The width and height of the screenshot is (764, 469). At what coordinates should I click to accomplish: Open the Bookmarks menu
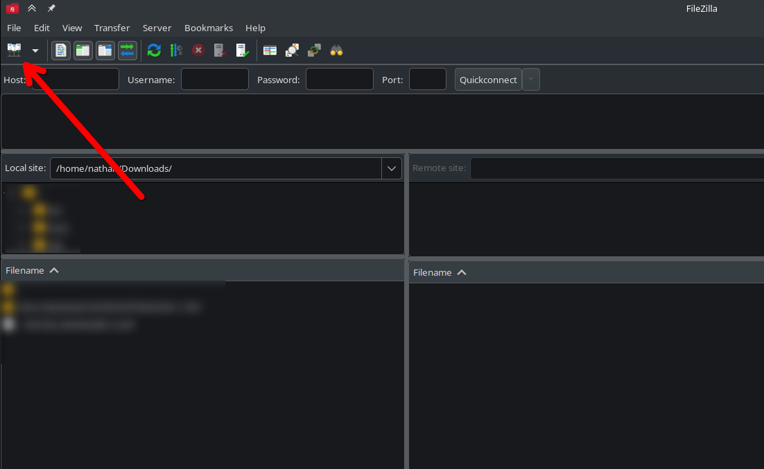pos(209,28)
